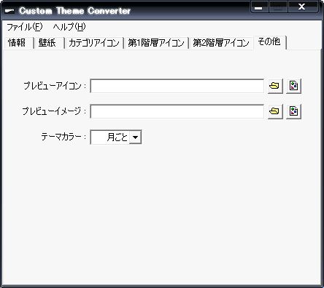Image resolution: width=324 pixels, height=288 pixels.
Task: Open the 第1階層アイコン tab
Action: point(156,43)
